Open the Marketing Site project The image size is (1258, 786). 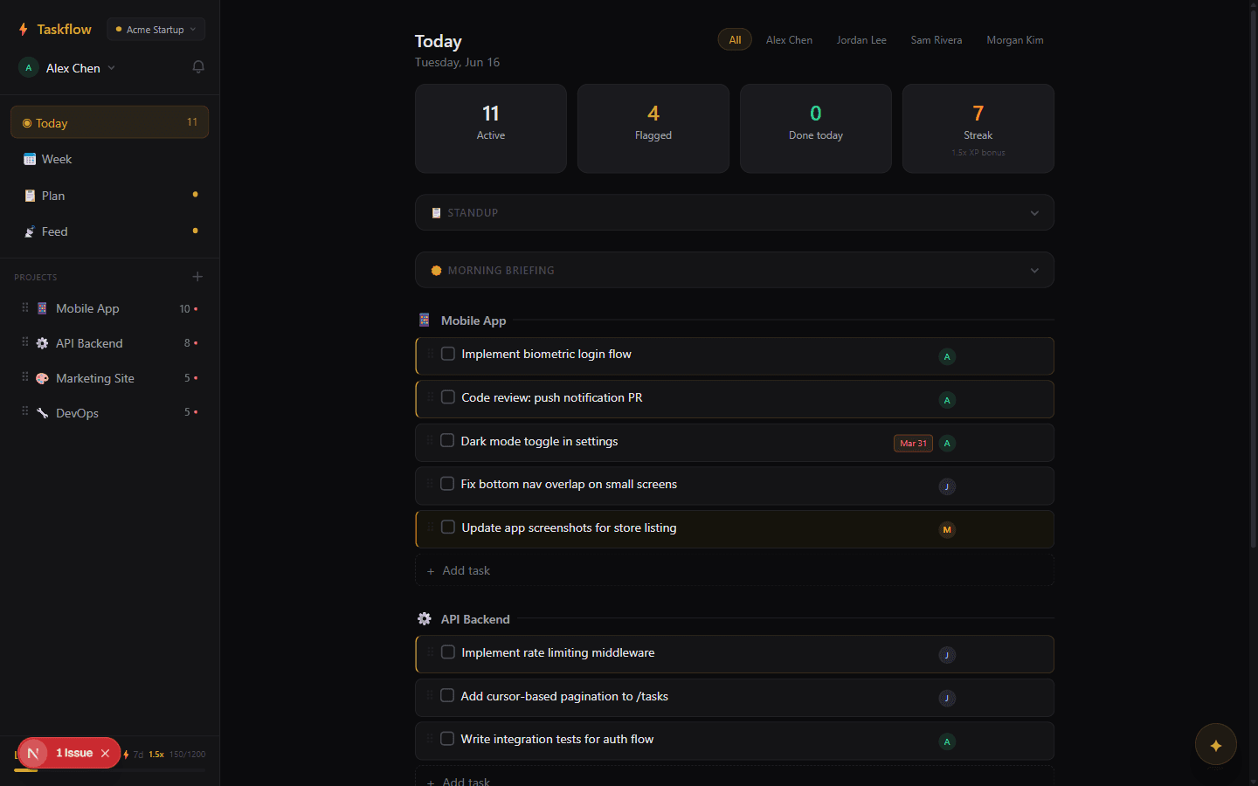109,378
